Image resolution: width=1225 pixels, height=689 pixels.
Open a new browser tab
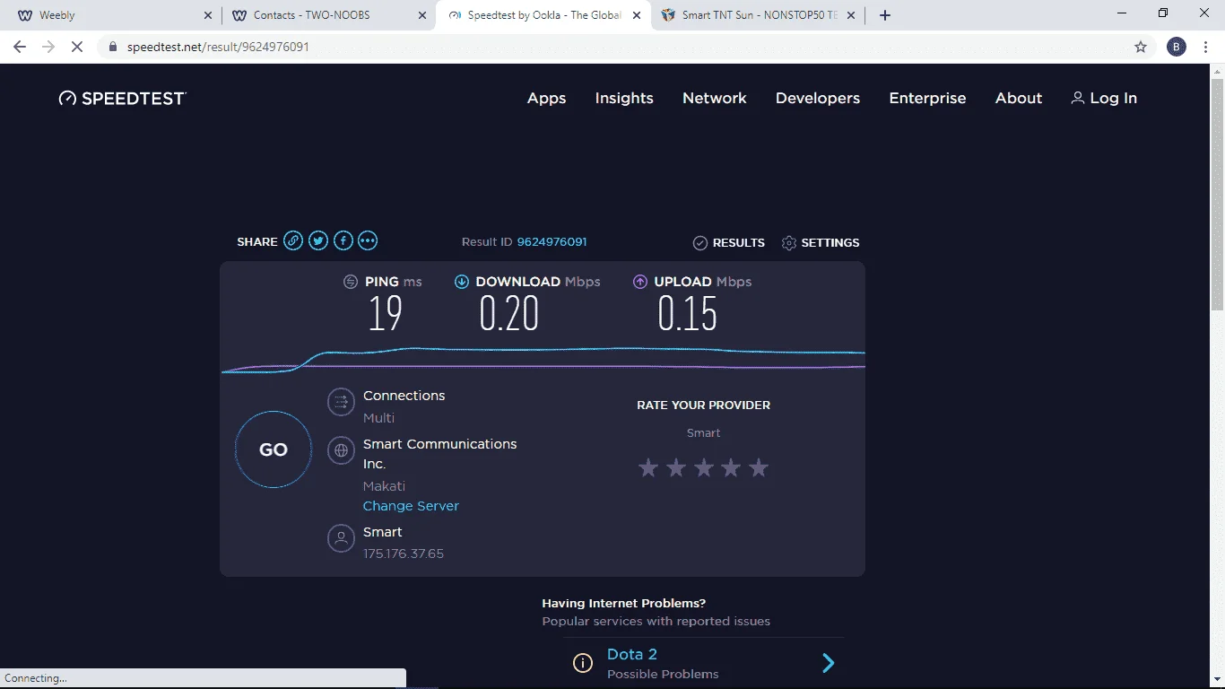(x=885, y=15)
